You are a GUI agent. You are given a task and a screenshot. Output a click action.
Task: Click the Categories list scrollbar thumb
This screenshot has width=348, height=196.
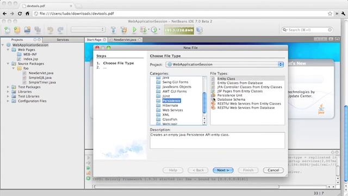point(204,103)
